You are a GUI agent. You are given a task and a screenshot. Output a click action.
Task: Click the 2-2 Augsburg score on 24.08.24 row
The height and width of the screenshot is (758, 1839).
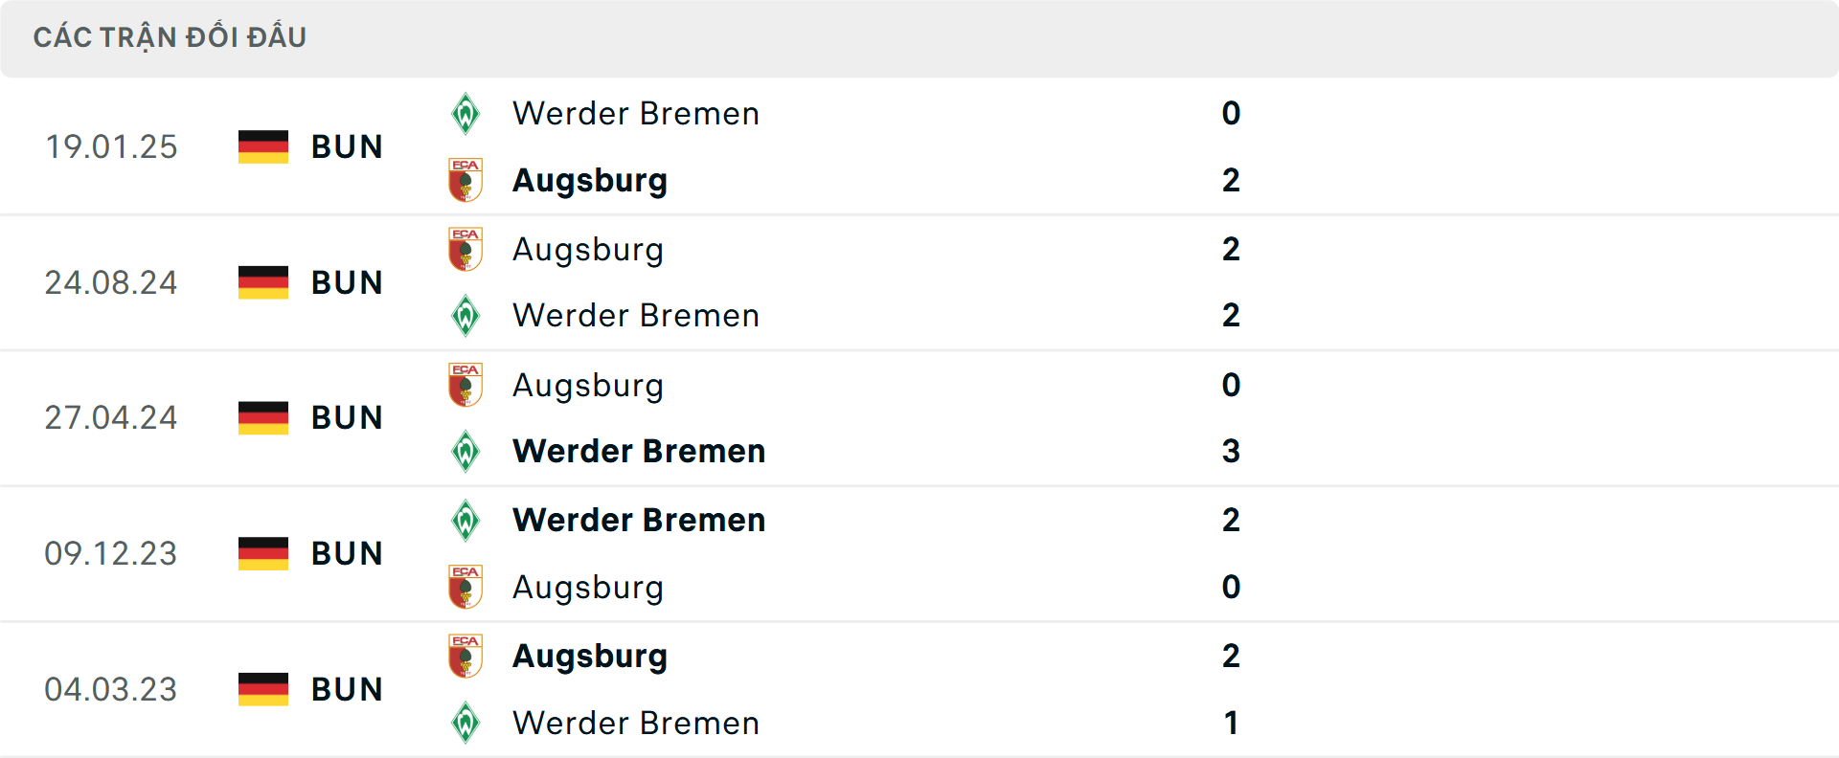(x=1232, y=249)
